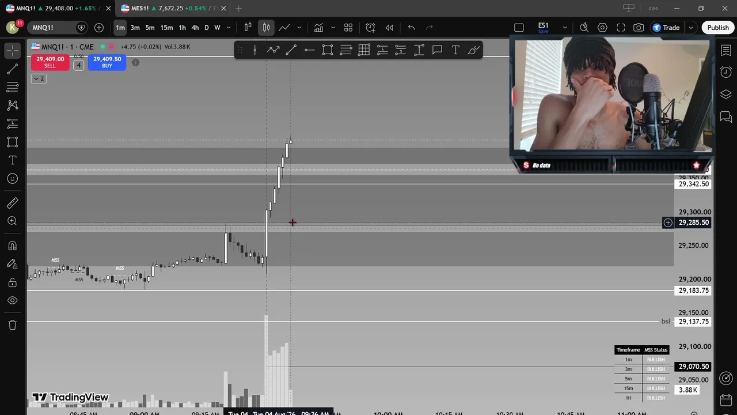
Task: Select the crosshair cursor tool
Action: tap(12, 50)
